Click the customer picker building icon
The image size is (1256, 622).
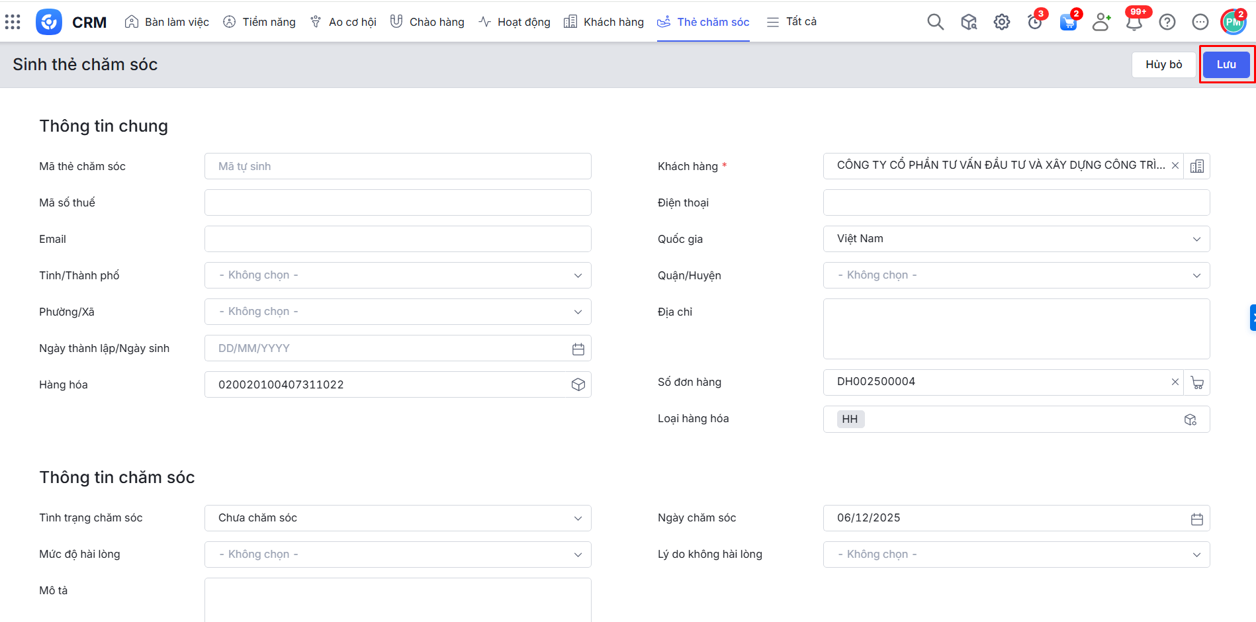[x=1196, y=166]
